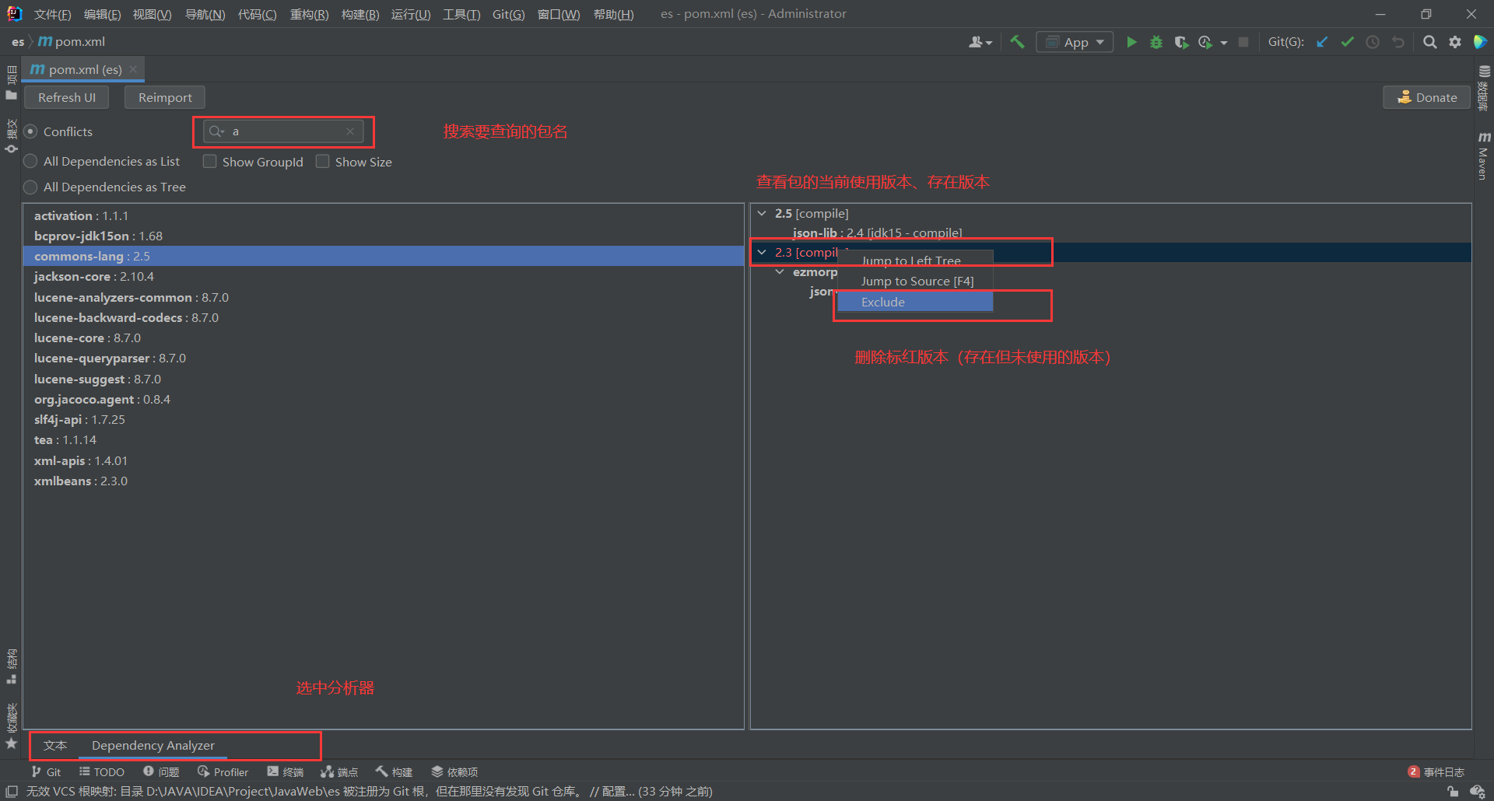Click the Refresh UI button
1494x801 pixels.
pyautogui.click(x=67, y=97)
